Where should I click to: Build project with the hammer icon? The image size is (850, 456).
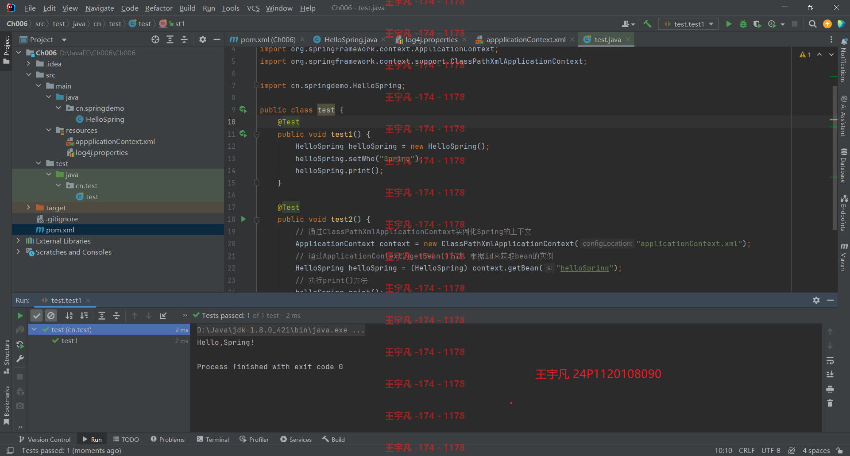(647, 24)
